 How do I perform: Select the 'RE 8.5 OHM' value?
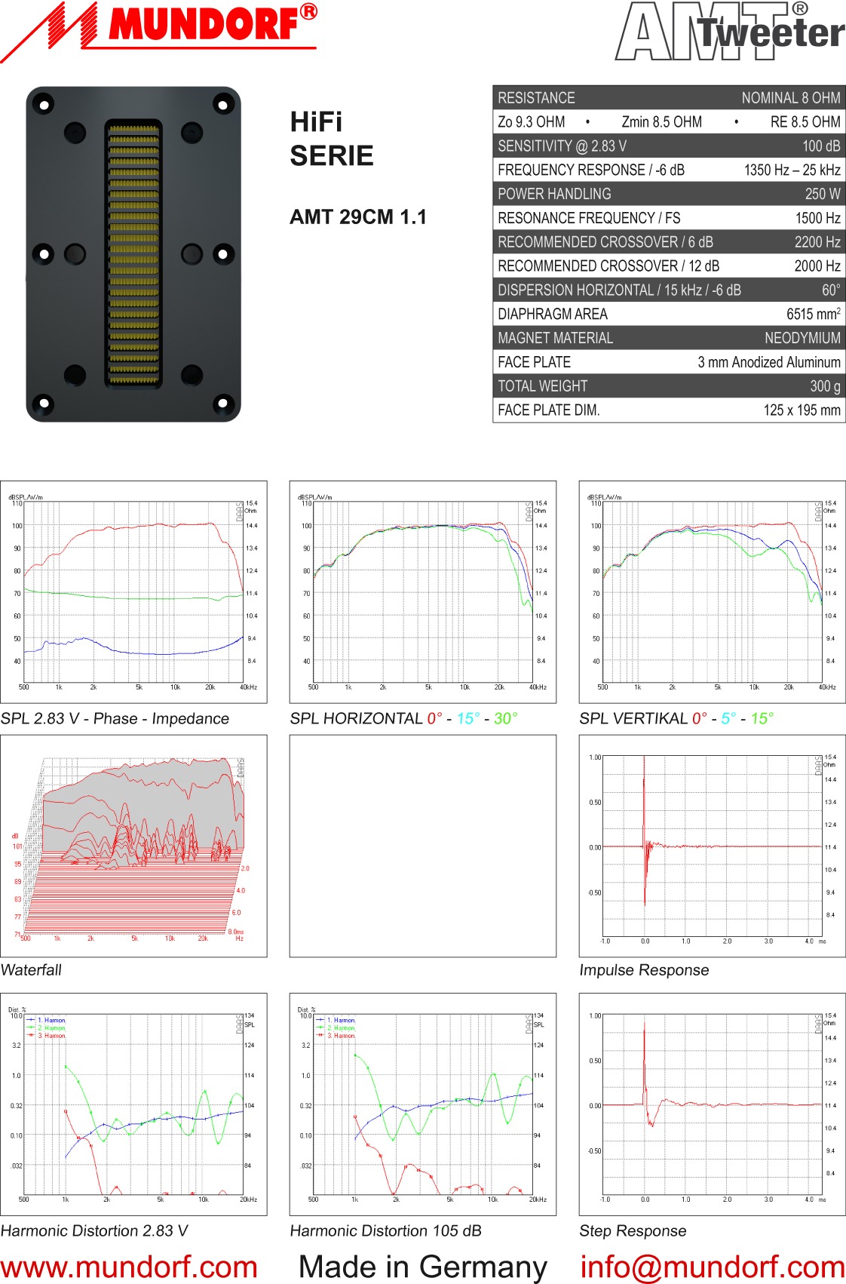tap(805, 122)
